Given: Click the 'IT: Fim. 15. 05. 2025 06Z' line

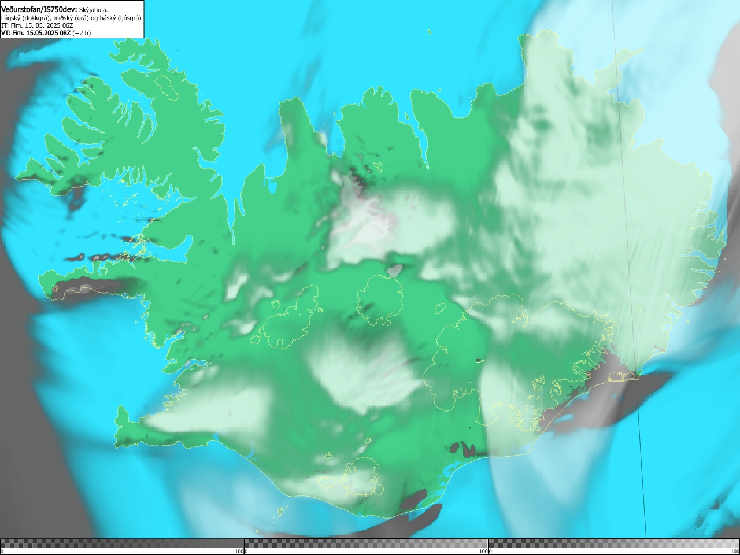Looking at the screenshot, I should point(37,25).
